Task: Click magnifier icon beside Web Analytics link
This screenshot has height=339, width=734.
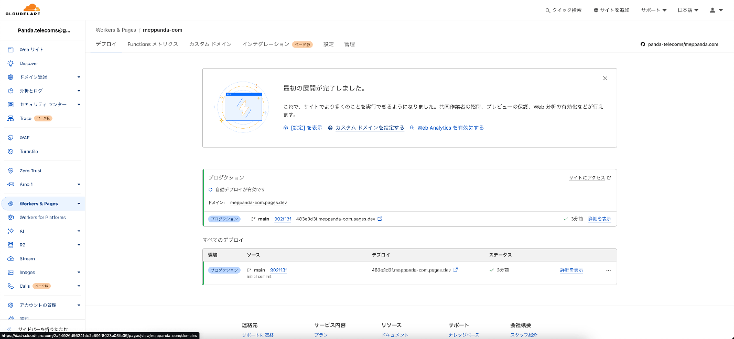Action: click(412, 128)
